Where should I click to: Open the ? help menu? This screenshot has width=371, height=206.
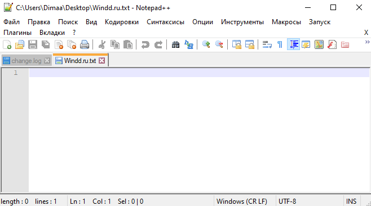[x=74, y=33]
